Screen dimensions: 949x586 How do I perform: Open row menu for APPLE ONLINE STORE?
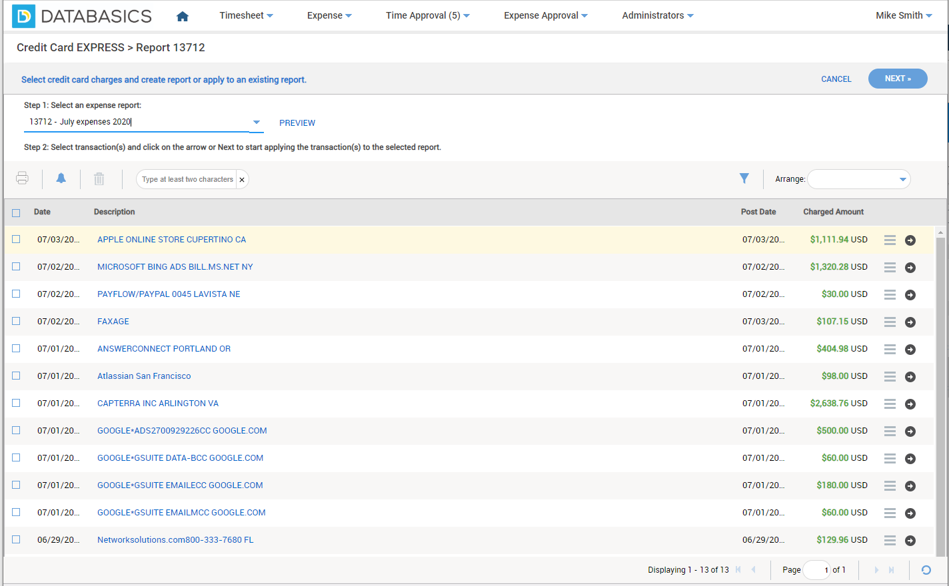pyautogui.click(x=890, y=240)
